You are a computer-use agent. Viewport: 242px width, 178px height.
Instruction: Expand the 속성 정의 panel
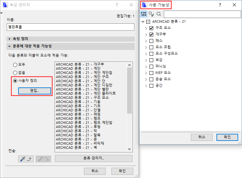71,39
